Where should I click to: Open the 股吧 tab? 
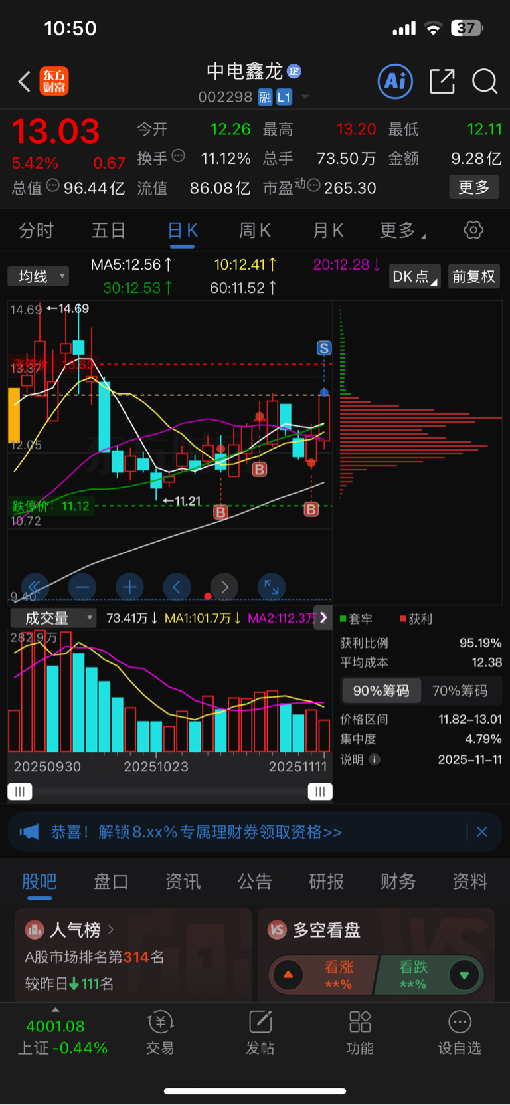tap(39, 881)
